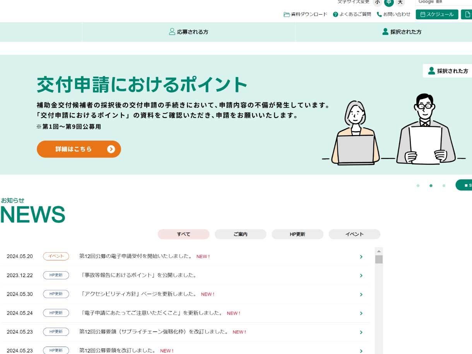Click the carousel stop button

click(x=464, y=185)
